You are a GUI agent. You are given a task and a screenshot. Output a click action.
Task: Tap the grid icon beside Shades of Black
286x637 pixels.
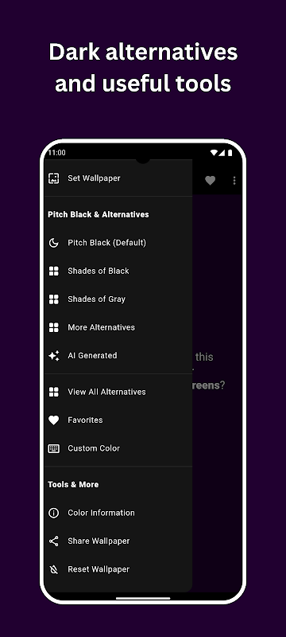[53, 271]
